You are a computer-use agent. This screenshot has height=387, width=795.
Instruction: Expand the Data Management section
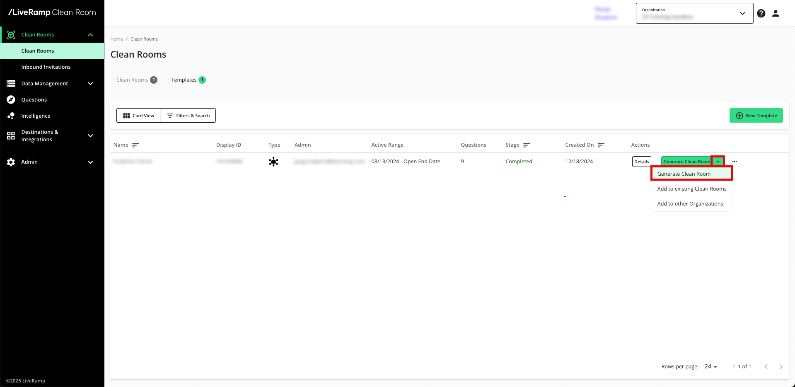tap(90, 84)
